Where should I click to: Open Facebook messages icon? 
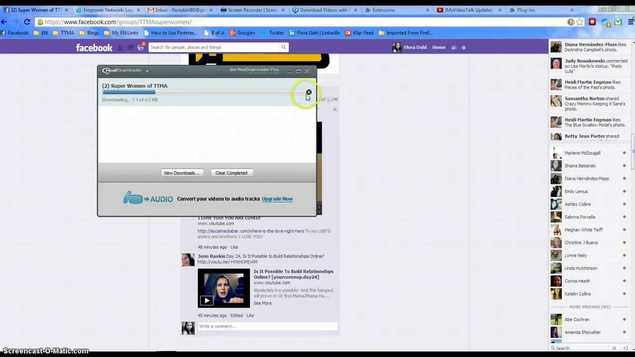coord(130,48)
